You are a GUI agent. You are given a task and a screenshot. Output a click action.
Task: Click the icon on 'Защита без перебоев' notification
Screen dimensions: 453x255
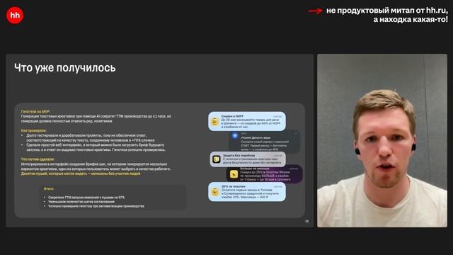click(217, 159)
